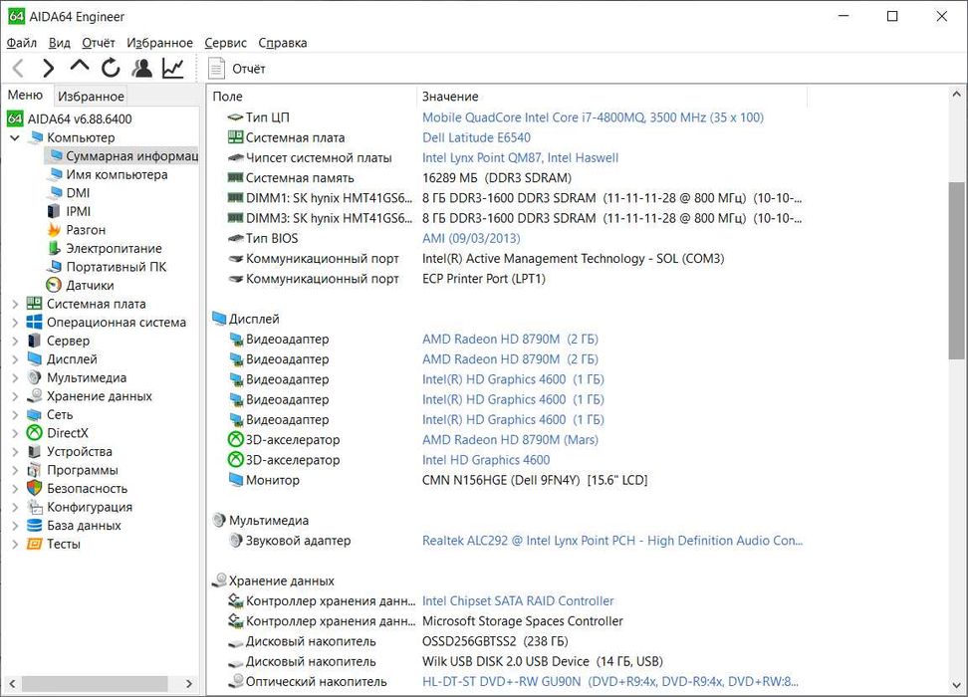
Task: Go up one level with Up arrow
Action: point(80,67)
